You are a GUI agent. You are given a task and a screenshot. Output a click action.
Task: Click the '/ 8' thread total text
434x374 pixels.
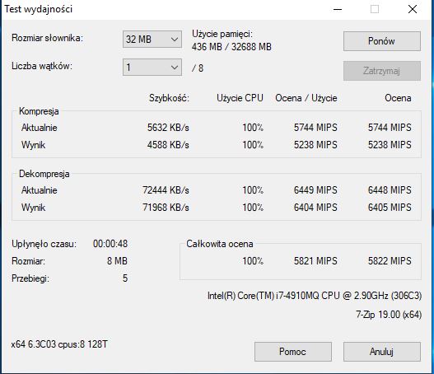pyautogui.click(x=198, y=68)
